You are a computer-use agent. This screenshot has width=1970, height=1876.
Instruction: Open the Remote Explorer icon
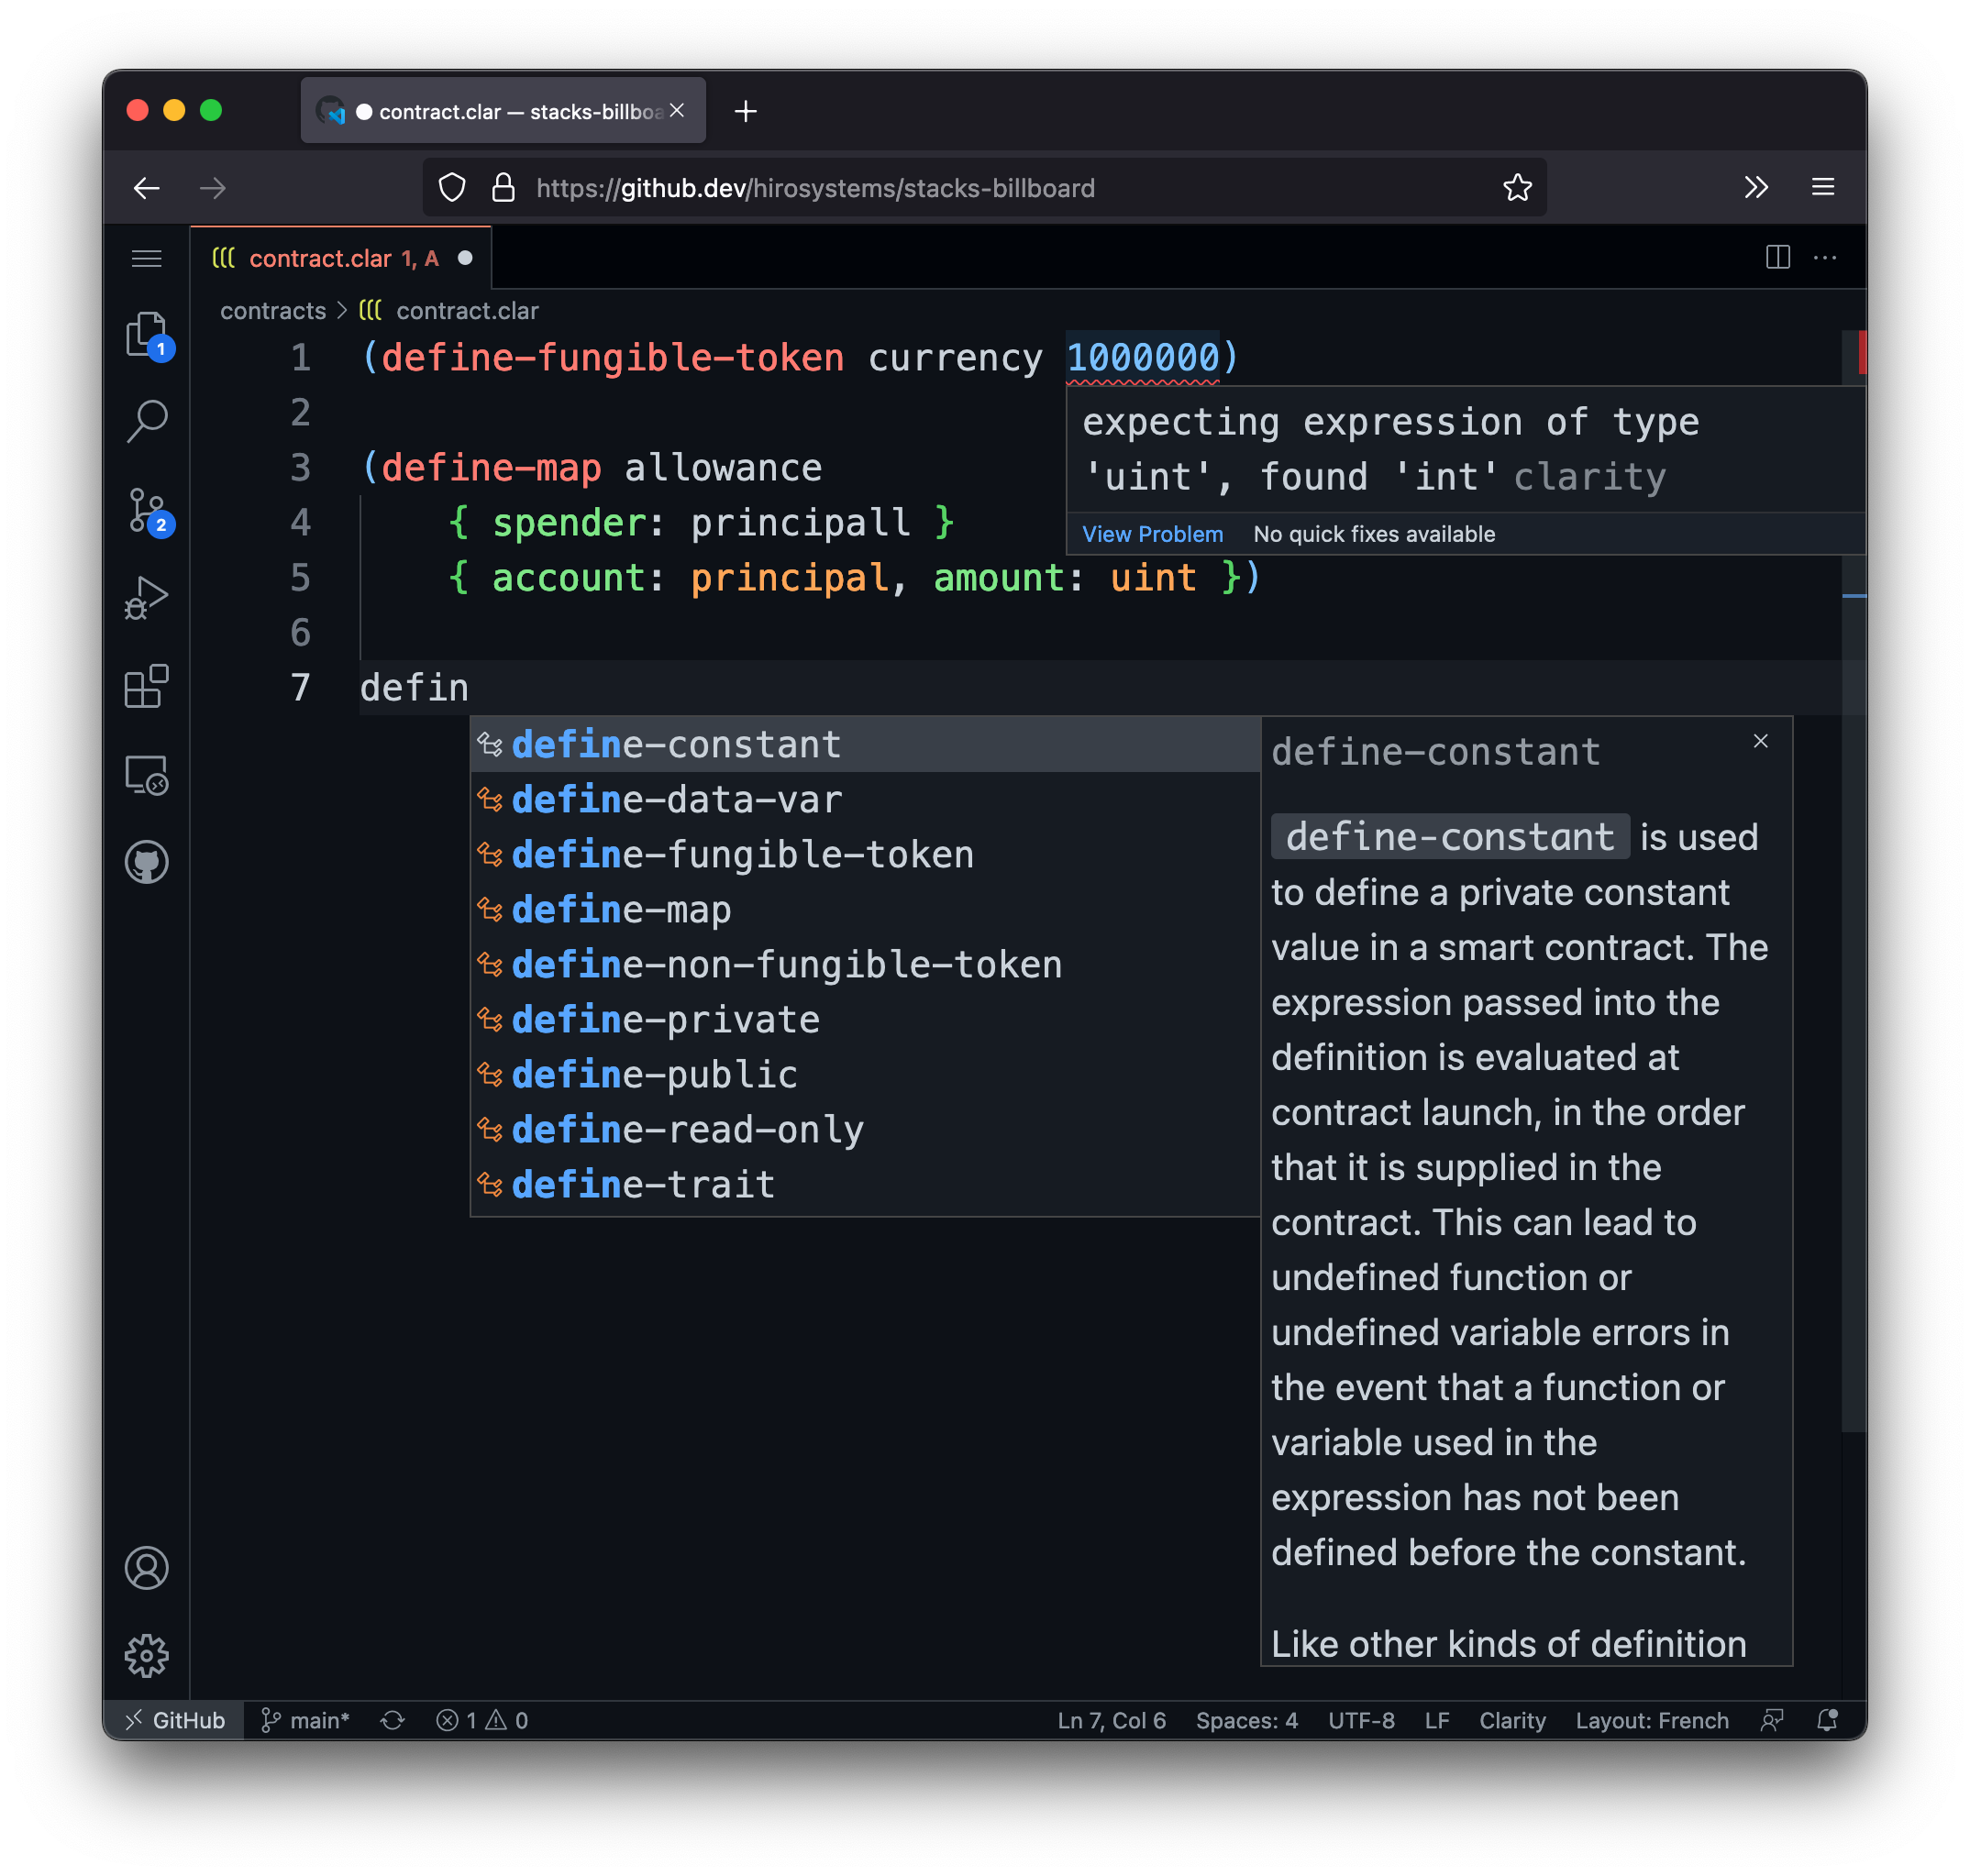(x=146, y=775)
